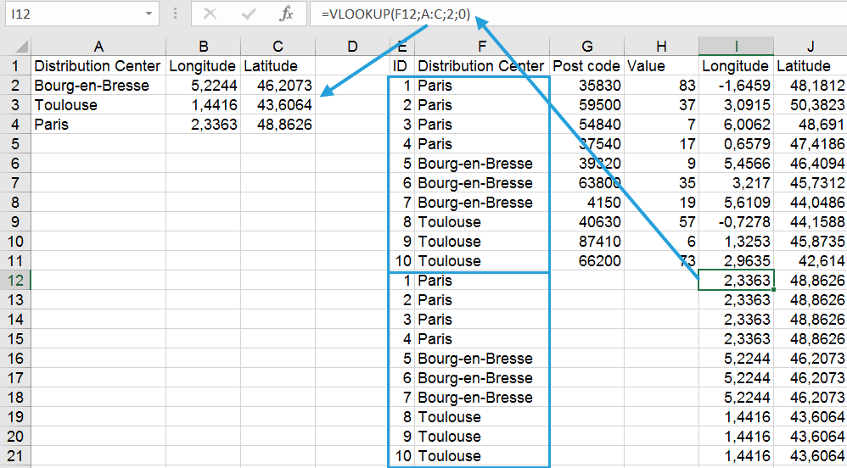
Task: Select longitude 6,0062 in I4
Action: [737, 124]
